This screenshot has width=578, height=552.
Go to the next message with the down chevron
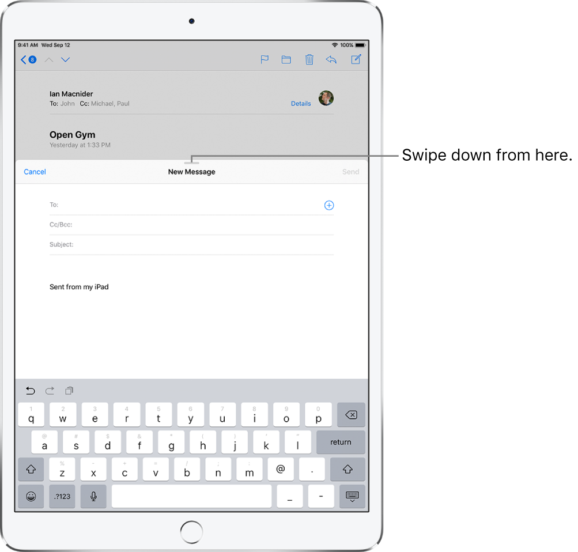pyautogui.click(x=65, y=59)
